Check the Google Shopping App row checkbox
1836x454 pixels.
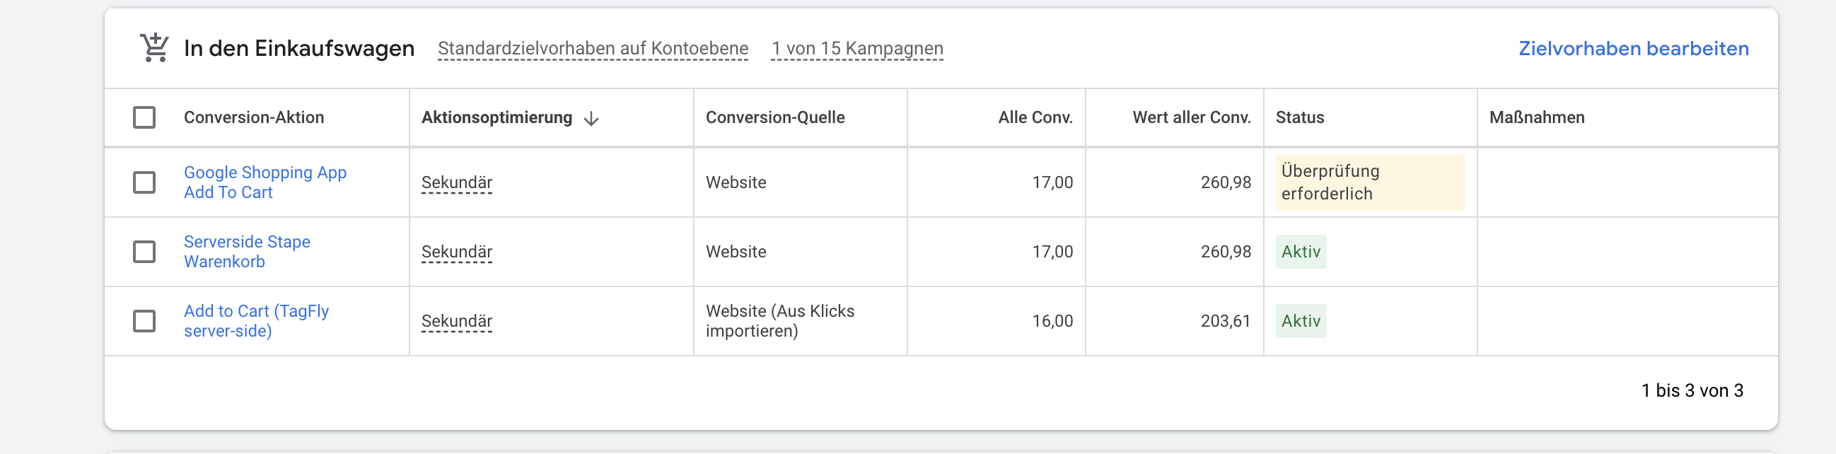[144, 182]
